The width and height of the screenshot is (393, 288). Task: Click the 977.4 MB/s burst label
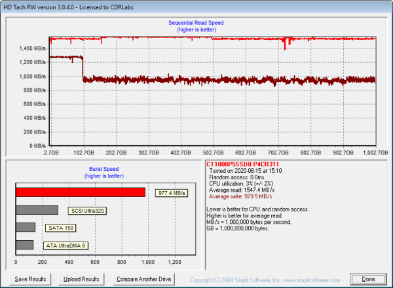click(x=171, y=193)
